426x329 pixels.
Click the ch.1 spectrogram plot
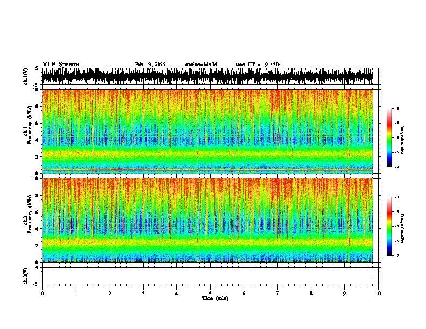tap(208, 131)
